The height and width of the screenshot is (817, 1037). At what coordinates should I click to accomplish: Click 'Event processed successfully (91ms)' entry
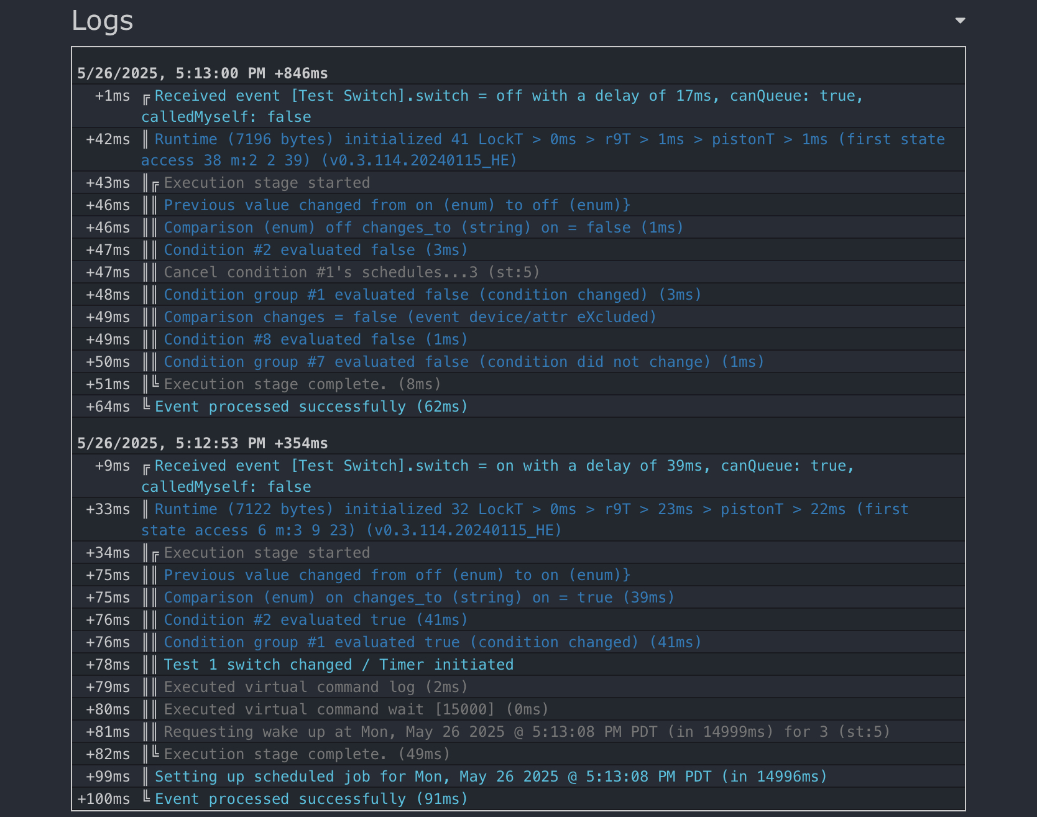(x=311, y=799)
